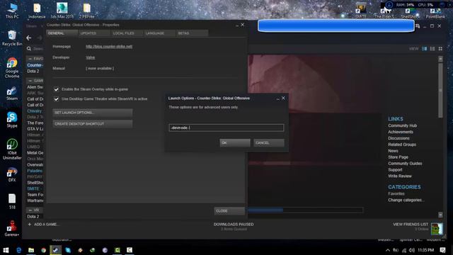Open Community Guides link
The image size is (453, 255).
pyautogui.click(x=405, y=164)
